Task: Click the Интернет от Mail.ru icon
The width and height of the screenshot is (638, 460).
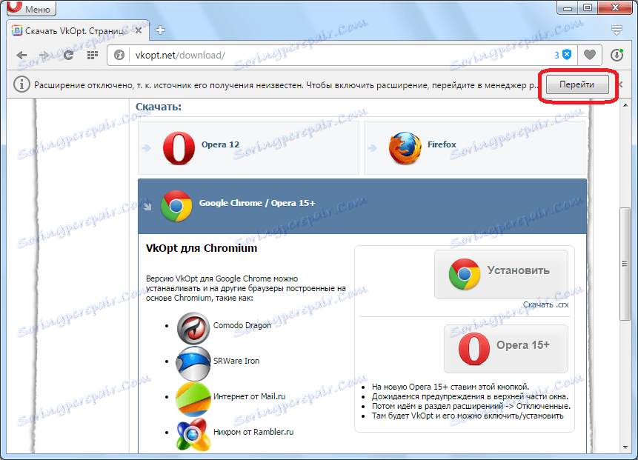Action: 193,399
